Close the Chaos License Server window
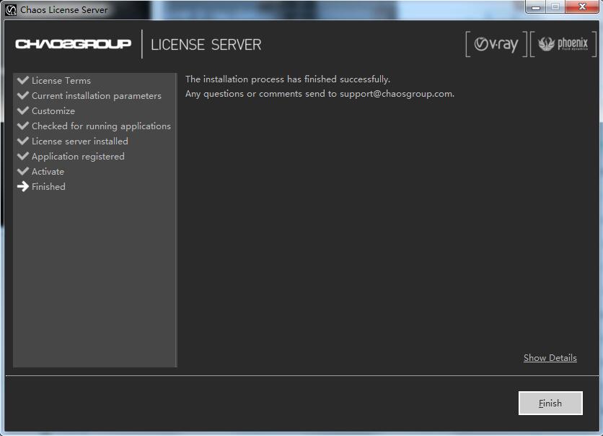The height and width of the screenshot is (436, 603). 582,7
